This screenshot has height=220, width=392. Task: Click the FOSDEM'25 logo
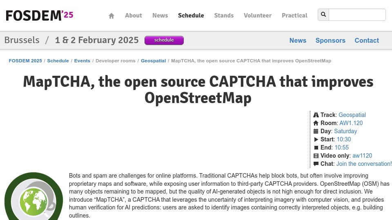[40, 15]
